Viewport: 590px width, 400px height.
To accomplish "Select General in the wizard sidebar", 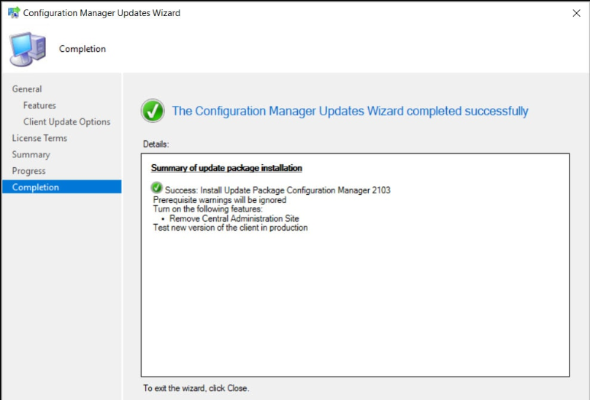I will tap(27, 89).
